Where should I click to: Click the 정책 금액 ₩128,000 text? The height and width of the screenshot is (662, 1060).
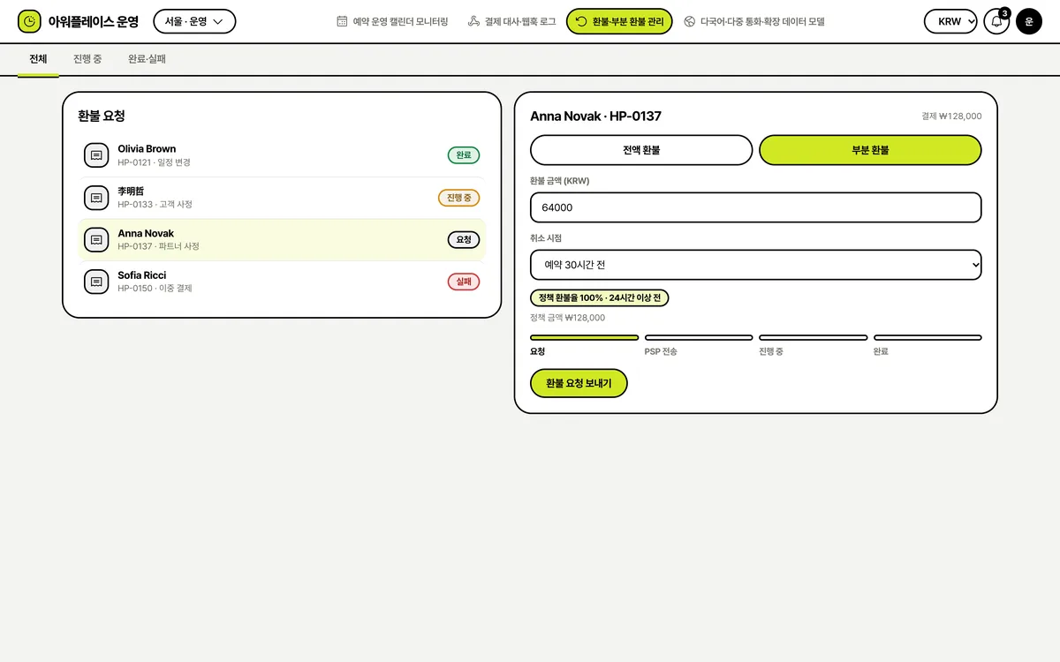point(567,318)
